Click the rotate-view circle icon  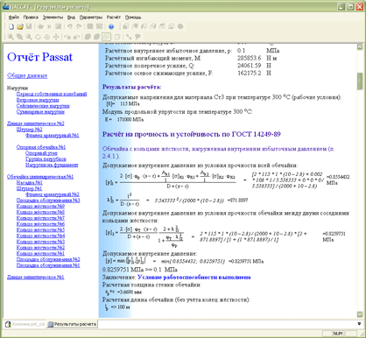pyautogui.click(x=38, y=37)
